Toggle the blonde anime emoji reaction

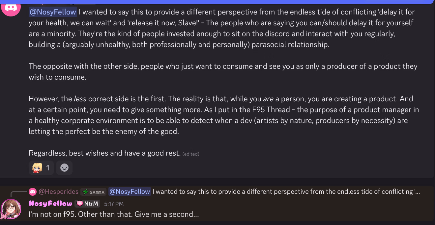click(x=37, y=168)
